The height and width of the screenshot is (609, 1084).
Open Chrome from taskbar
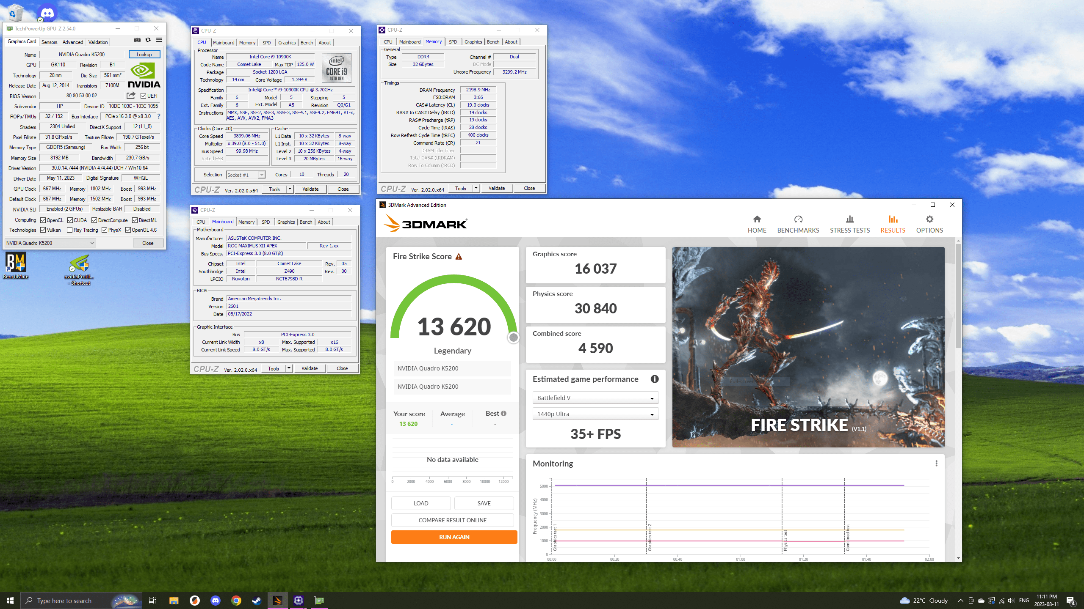pos(236,600)
